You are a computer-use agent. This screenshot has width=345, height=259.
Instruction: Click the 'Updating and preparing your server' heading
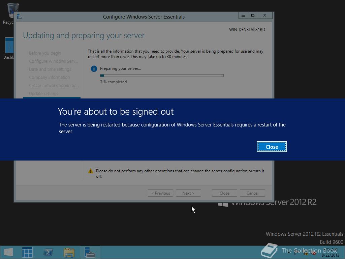pos(84,36)
